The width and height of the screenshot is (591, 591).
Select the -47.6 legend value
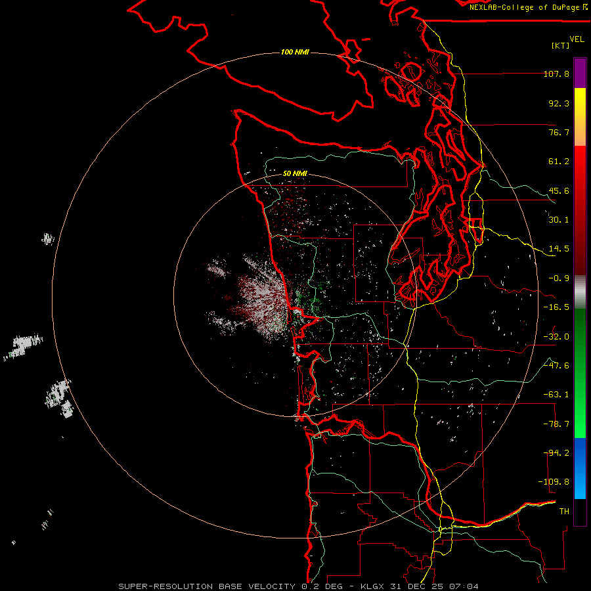556,365
